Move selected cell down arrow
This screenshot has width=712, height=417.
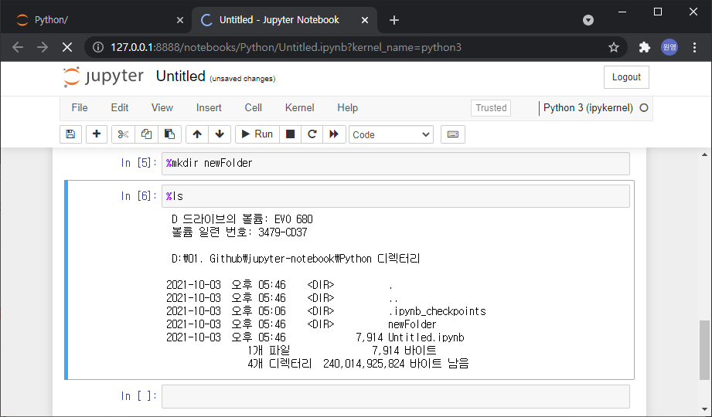(x=220, y=134)
